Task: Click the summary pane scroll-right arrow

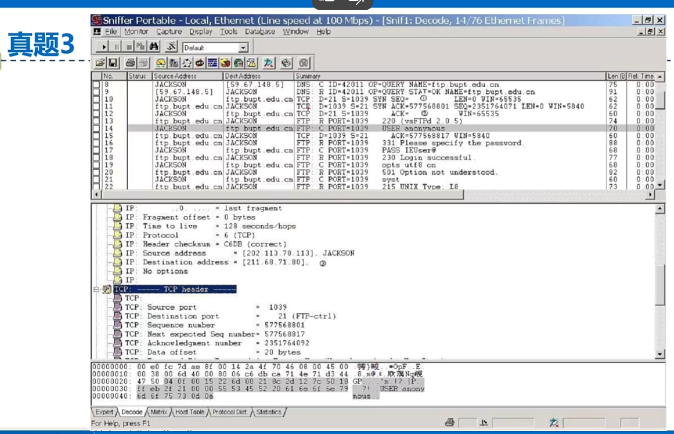Action: [651, 194]
